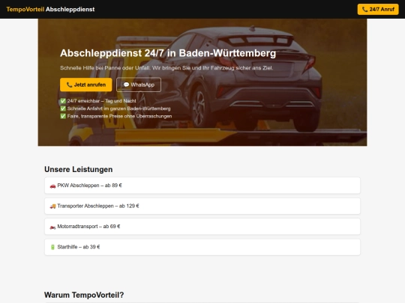Select Transporter Abschleppen – ab 129 € card
The width and height of the screenshot is (405, 303).
(202, 206)
